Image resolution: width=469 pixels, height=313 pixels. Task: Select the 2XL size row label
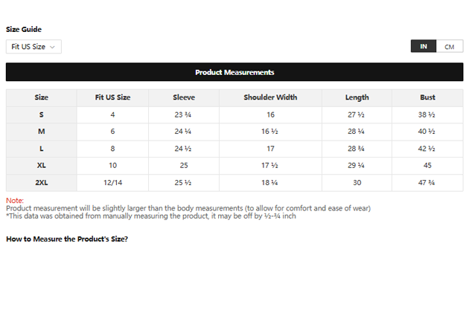41,182
